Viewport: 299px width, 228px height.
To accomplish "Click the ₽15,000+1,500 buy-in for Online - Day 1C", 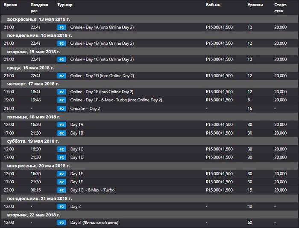I will 219,59.
